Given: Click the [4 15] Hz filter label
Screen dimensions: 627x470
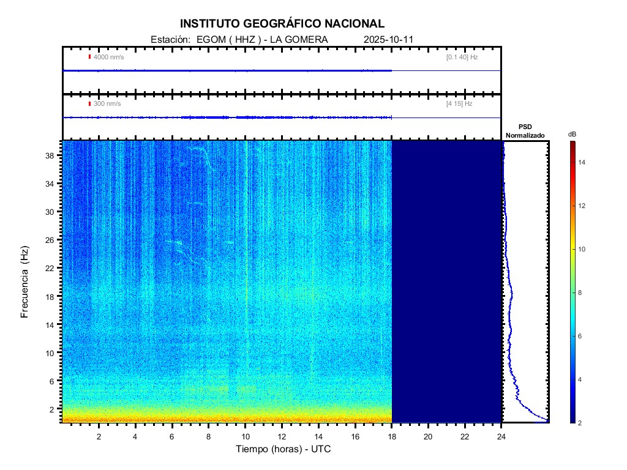Looking at the screenshot, I should (459, 104).
